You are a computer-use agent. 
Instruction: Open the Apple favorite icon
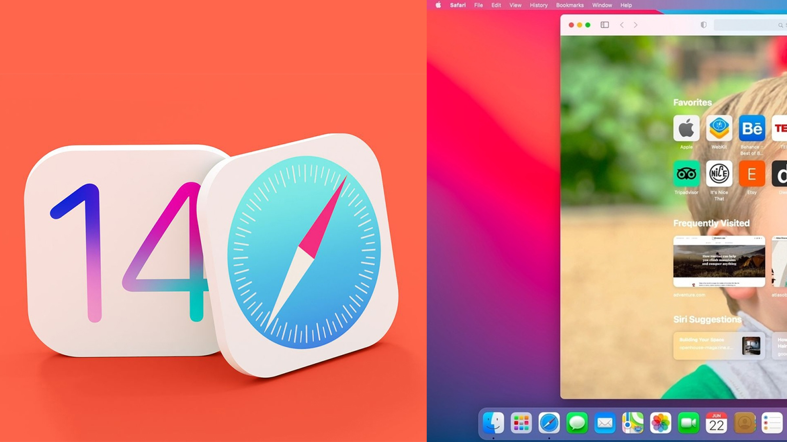pos(686,129)
